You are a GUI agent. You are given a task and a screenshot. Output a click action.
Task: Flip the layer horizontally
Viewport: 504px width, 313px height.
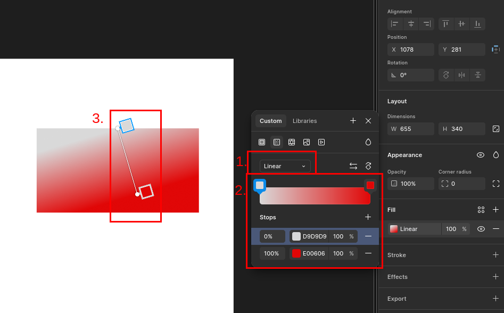(x=461, y=75)
